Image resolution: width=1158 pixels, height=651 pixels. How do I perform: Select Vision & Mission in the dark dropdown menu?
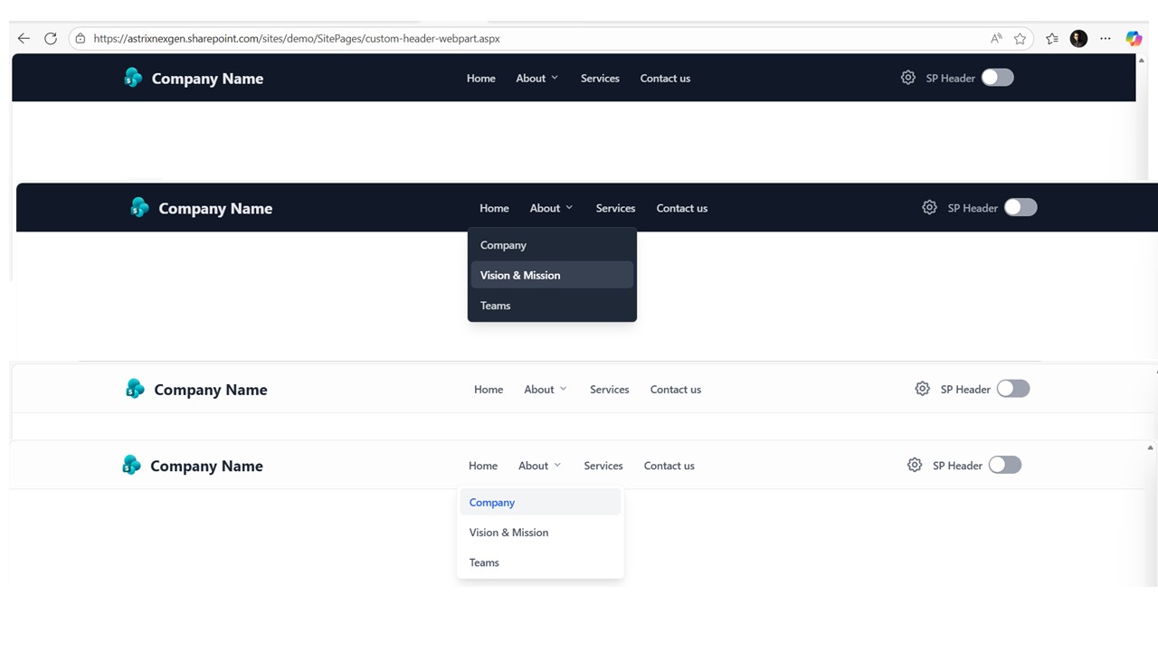click(520, 276)
